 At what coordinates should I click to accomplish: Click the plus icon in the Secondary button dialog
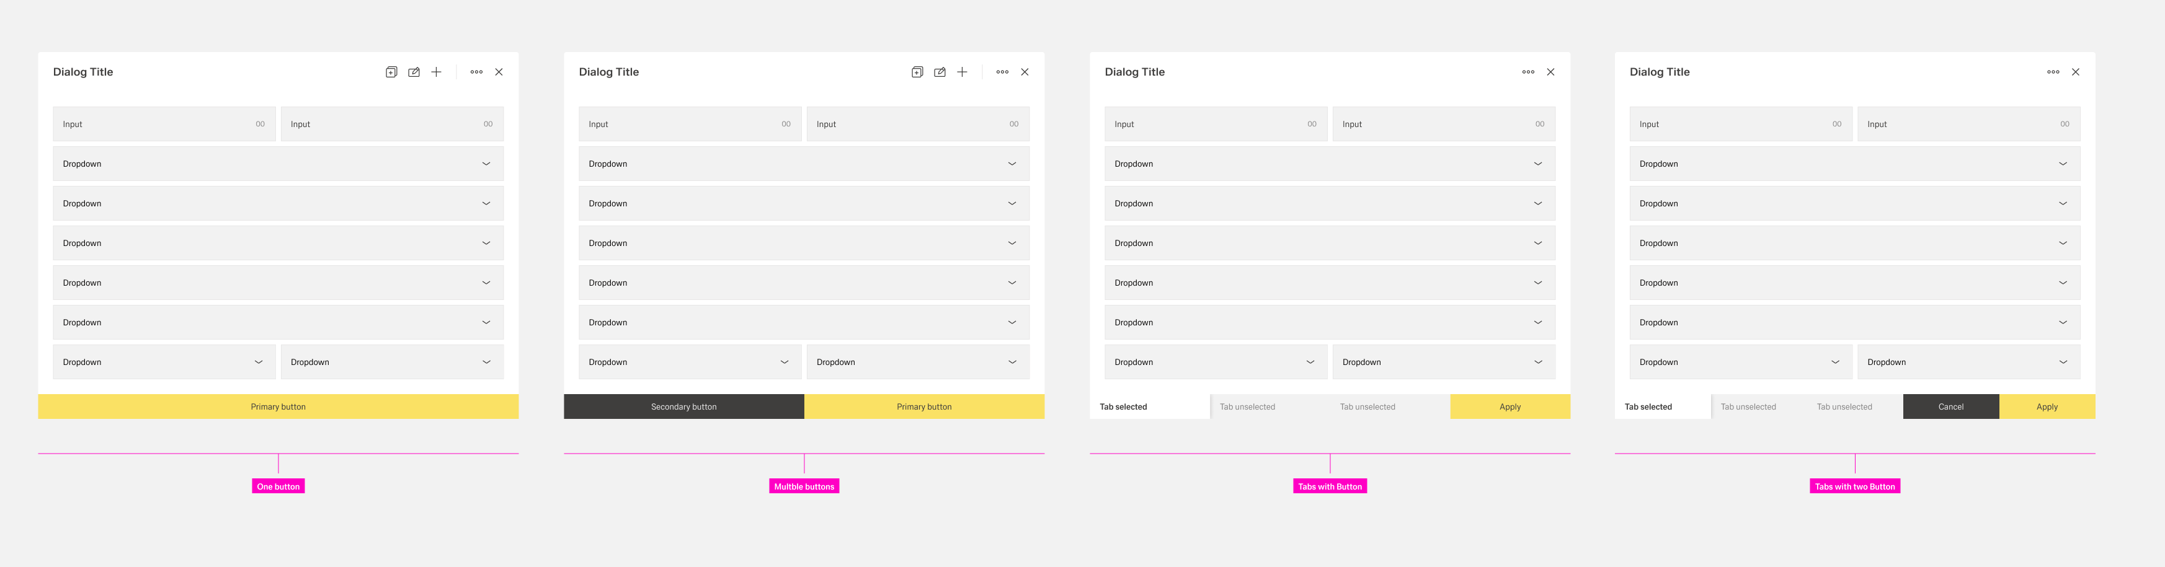pyautogui.click(x=962, y=73)
